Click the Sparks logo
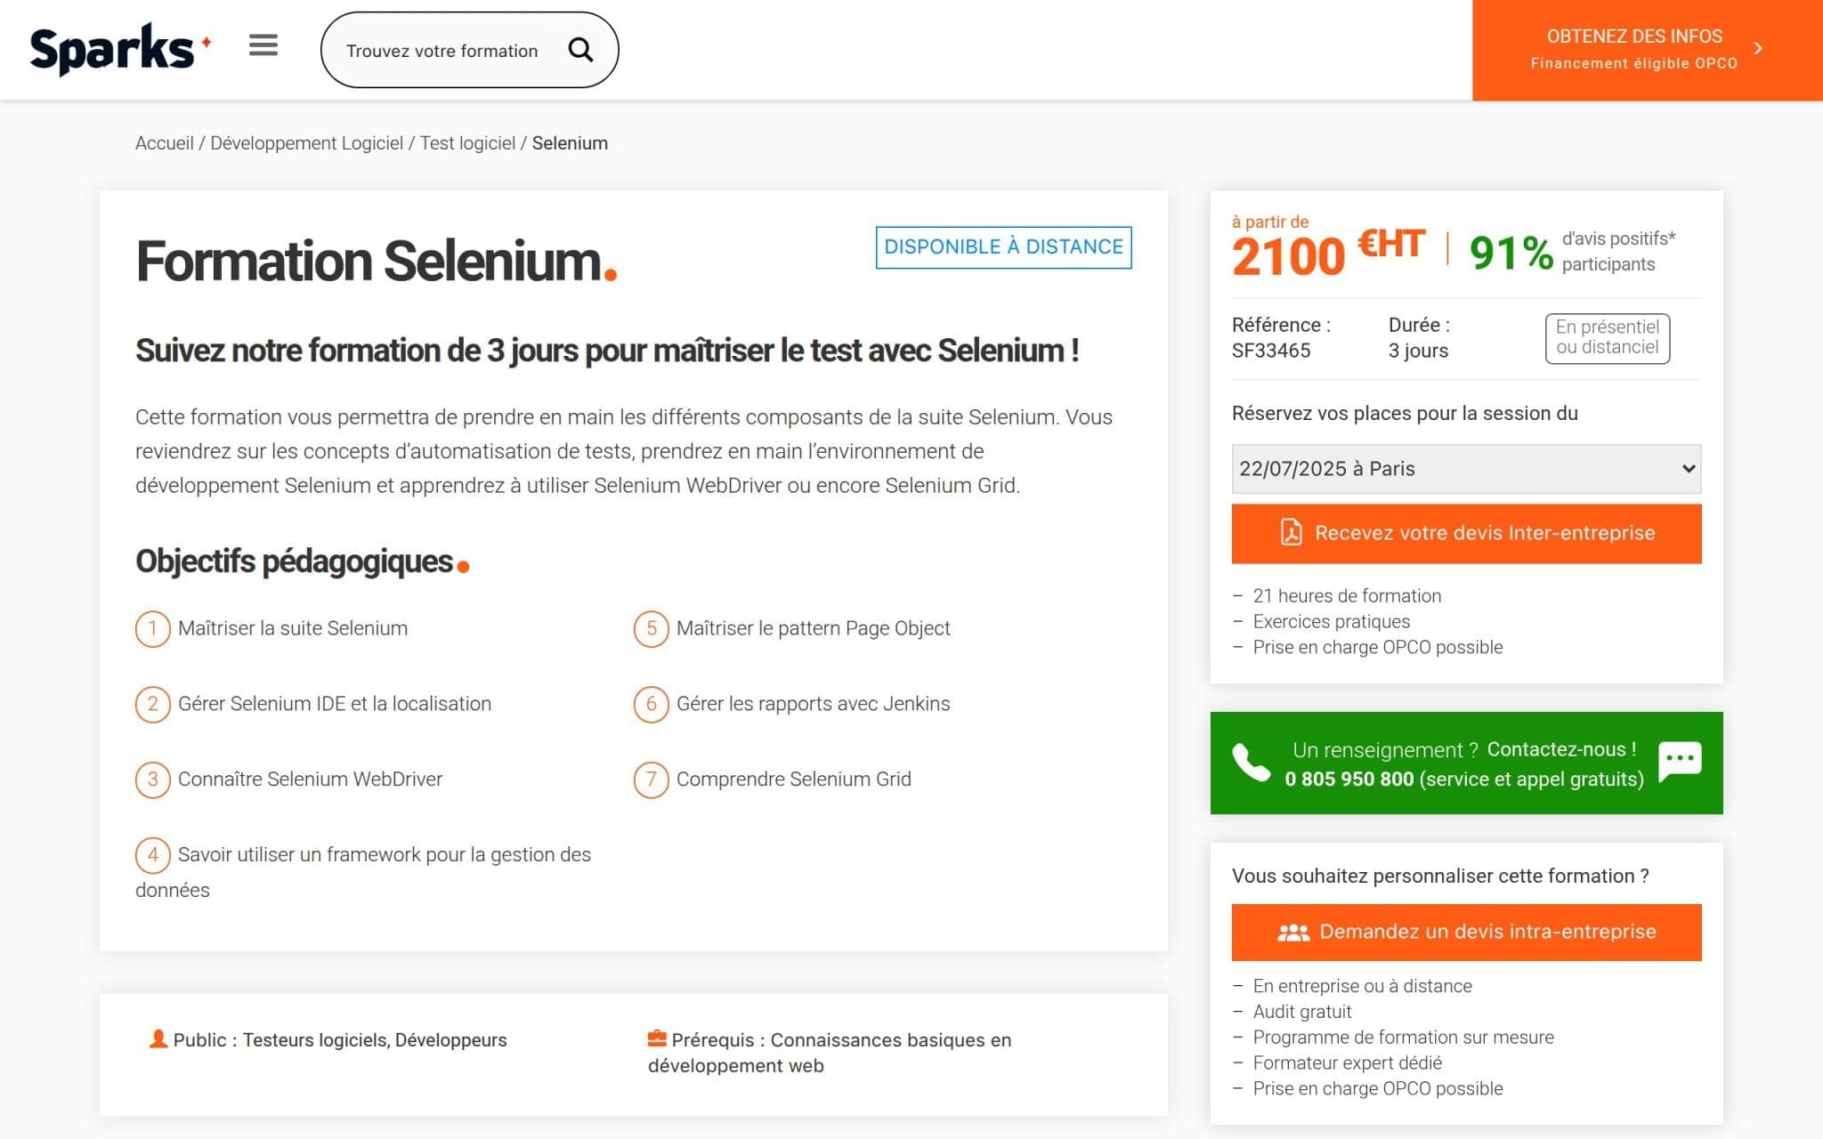 (117, 46)
